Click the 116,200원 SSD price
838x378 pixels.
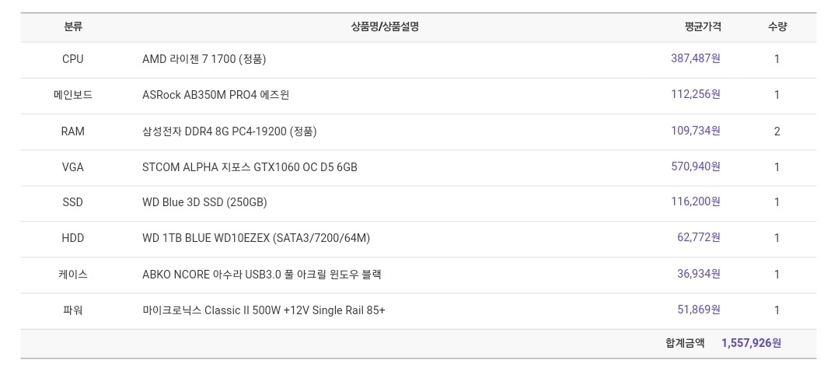pyautogui.click(x=695, y=201)
